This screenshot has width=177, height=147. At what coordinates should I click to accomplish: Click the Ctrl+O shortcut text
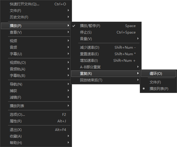(60, 4)
